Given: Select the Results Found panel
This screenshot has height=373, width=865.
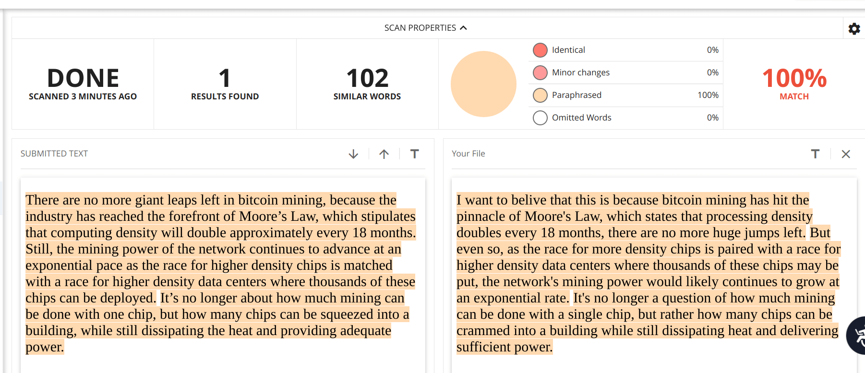Looking at the screenshot, I should click(225, 84).
